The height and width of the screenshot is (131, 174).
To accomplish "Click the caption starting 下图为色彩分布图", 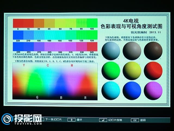I will 55,61.
